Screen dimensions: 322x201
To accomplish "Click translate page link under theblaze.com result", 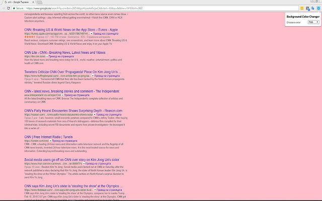I will pyautogui.click(x=109, y=190).
